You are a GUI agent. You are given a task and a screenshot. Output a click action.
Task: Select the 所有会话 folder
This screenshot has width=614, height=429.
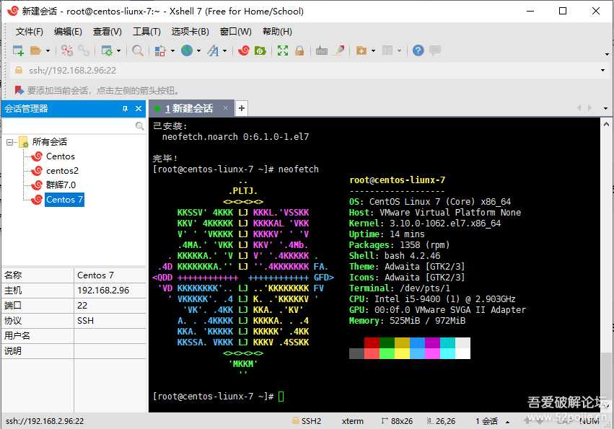coord(49,142)
